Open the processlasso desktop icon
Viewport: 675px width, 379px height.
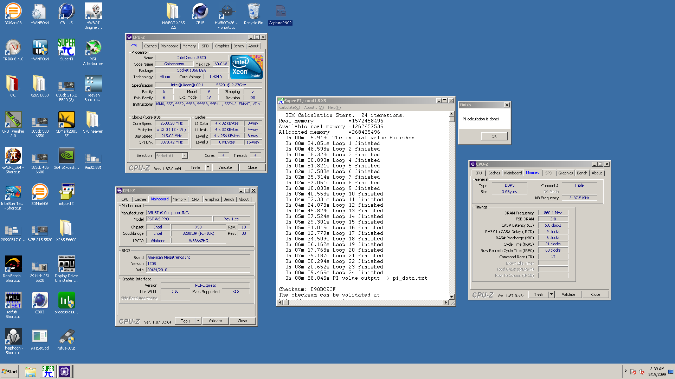[x=66, y=303]
